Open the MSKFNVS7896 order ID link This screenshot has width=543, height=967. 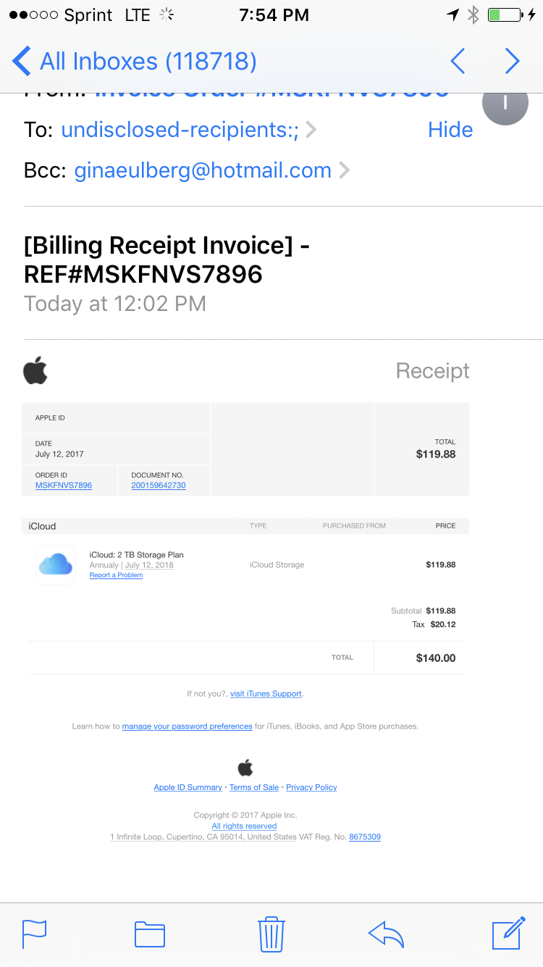coord(64,486)
